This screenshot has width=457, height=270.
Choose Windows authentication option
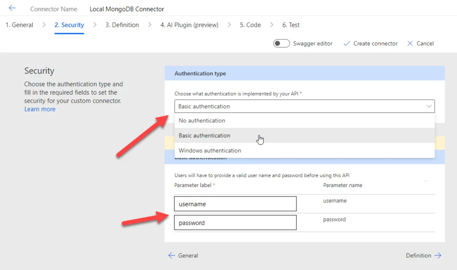304,150
